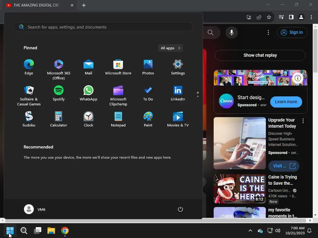The width and height of the screenshot is (318, 238).
Task: Open Chrome three-dot menu
Action: click(311, 17)
